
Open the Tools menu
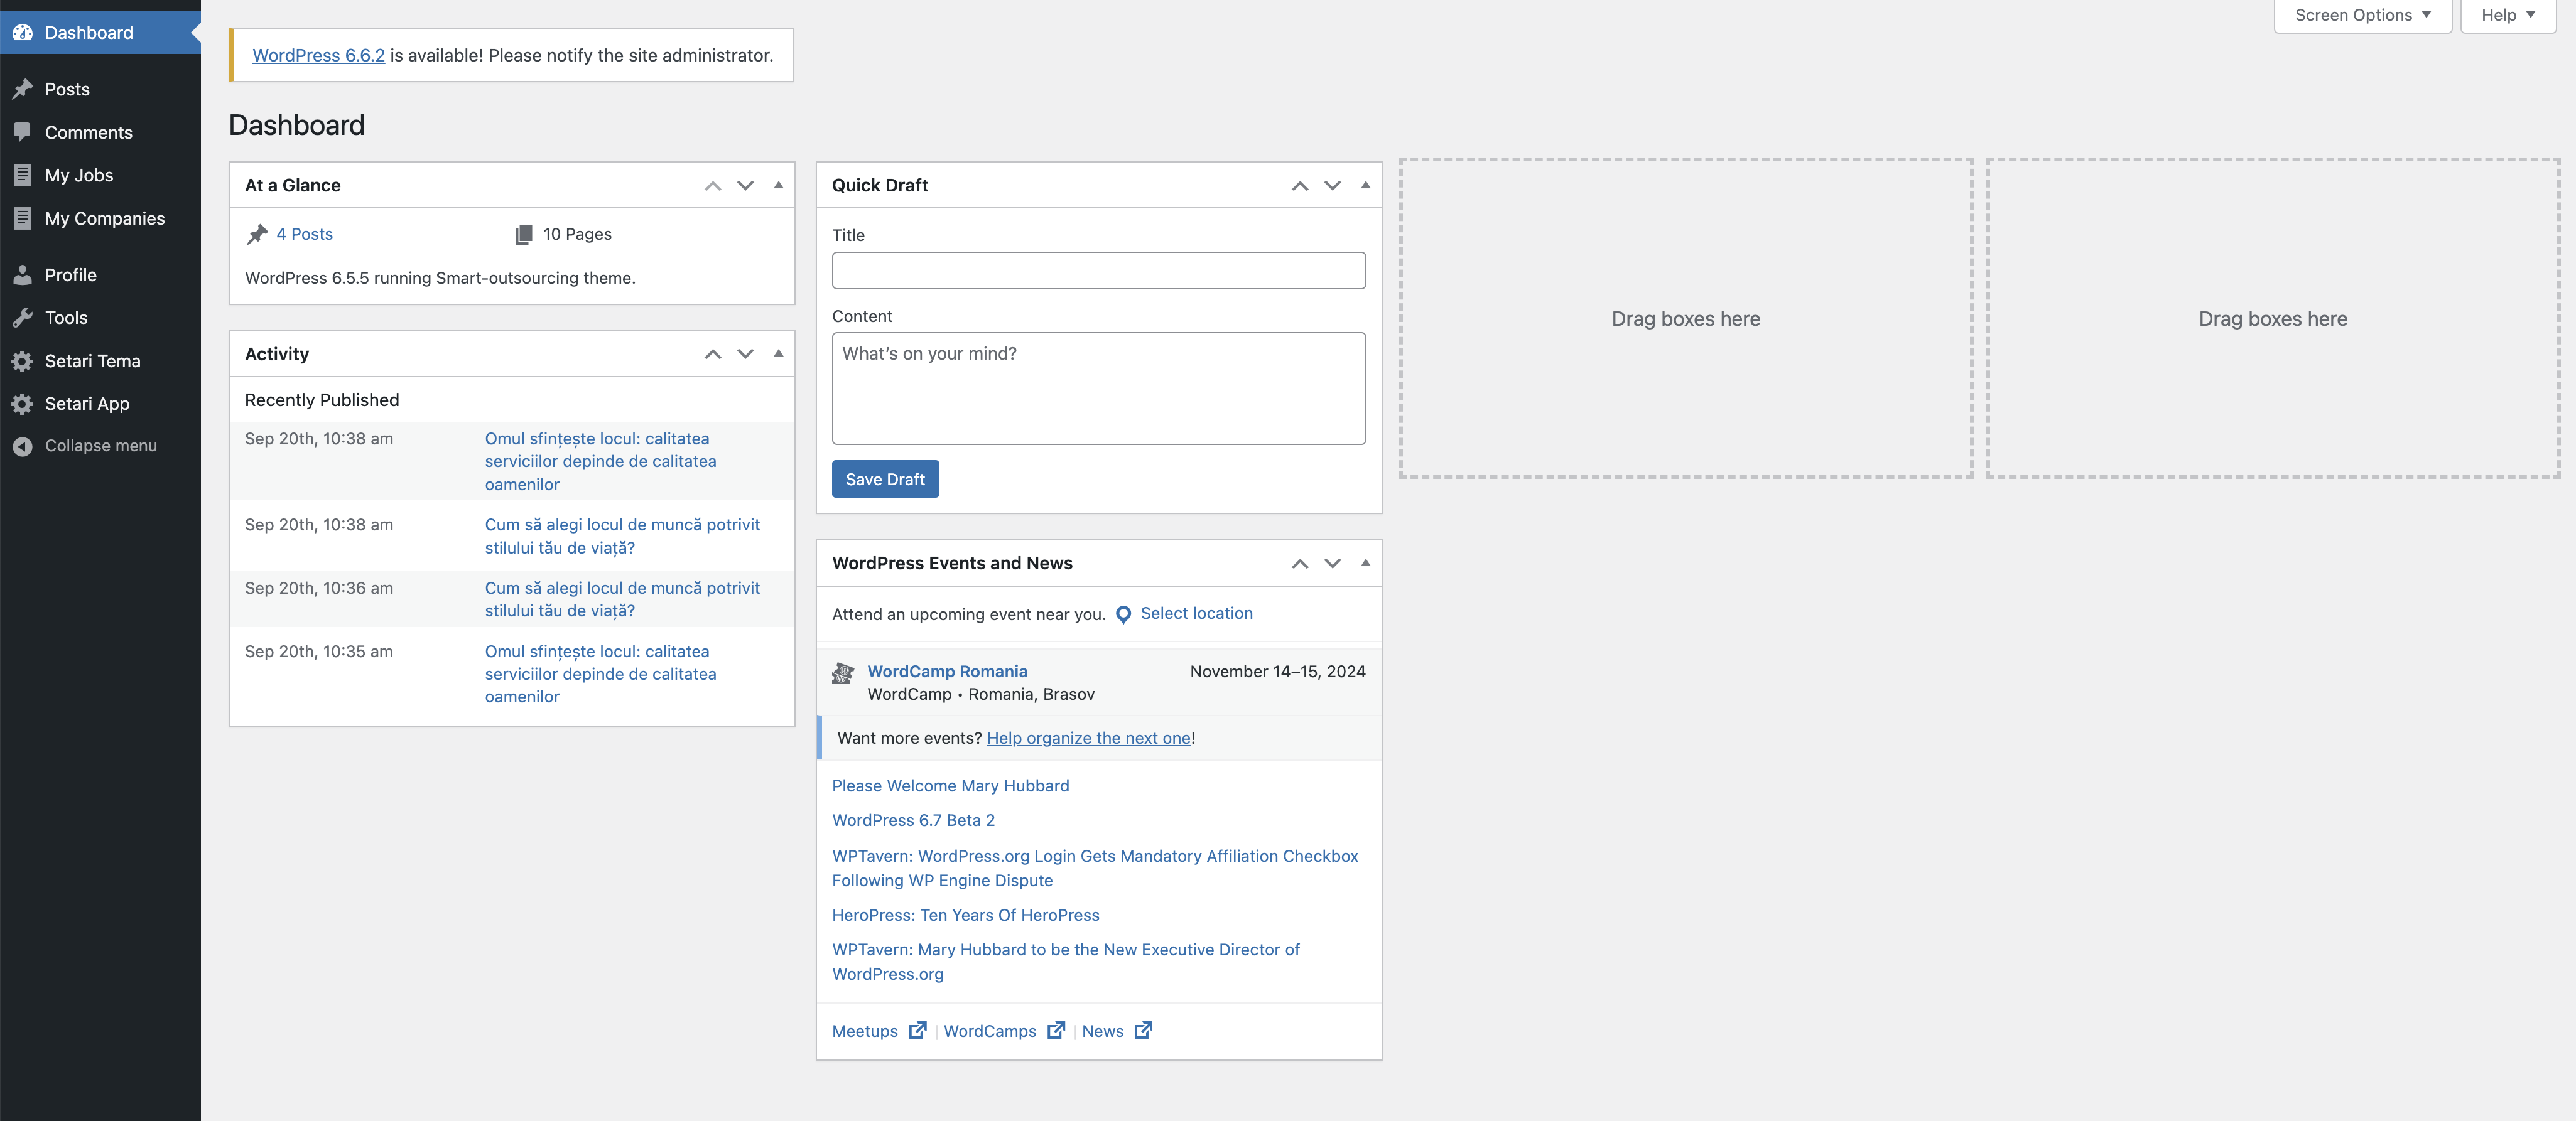[x=100, y=318]
